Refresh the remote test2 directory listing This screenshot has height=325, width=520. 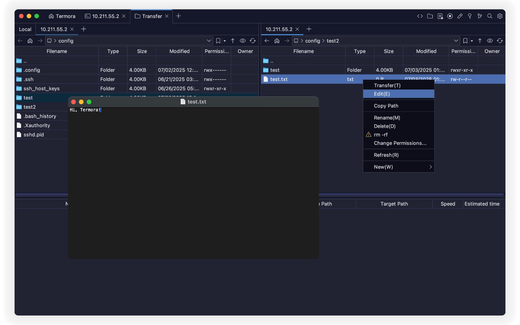[x=500, y=41]
